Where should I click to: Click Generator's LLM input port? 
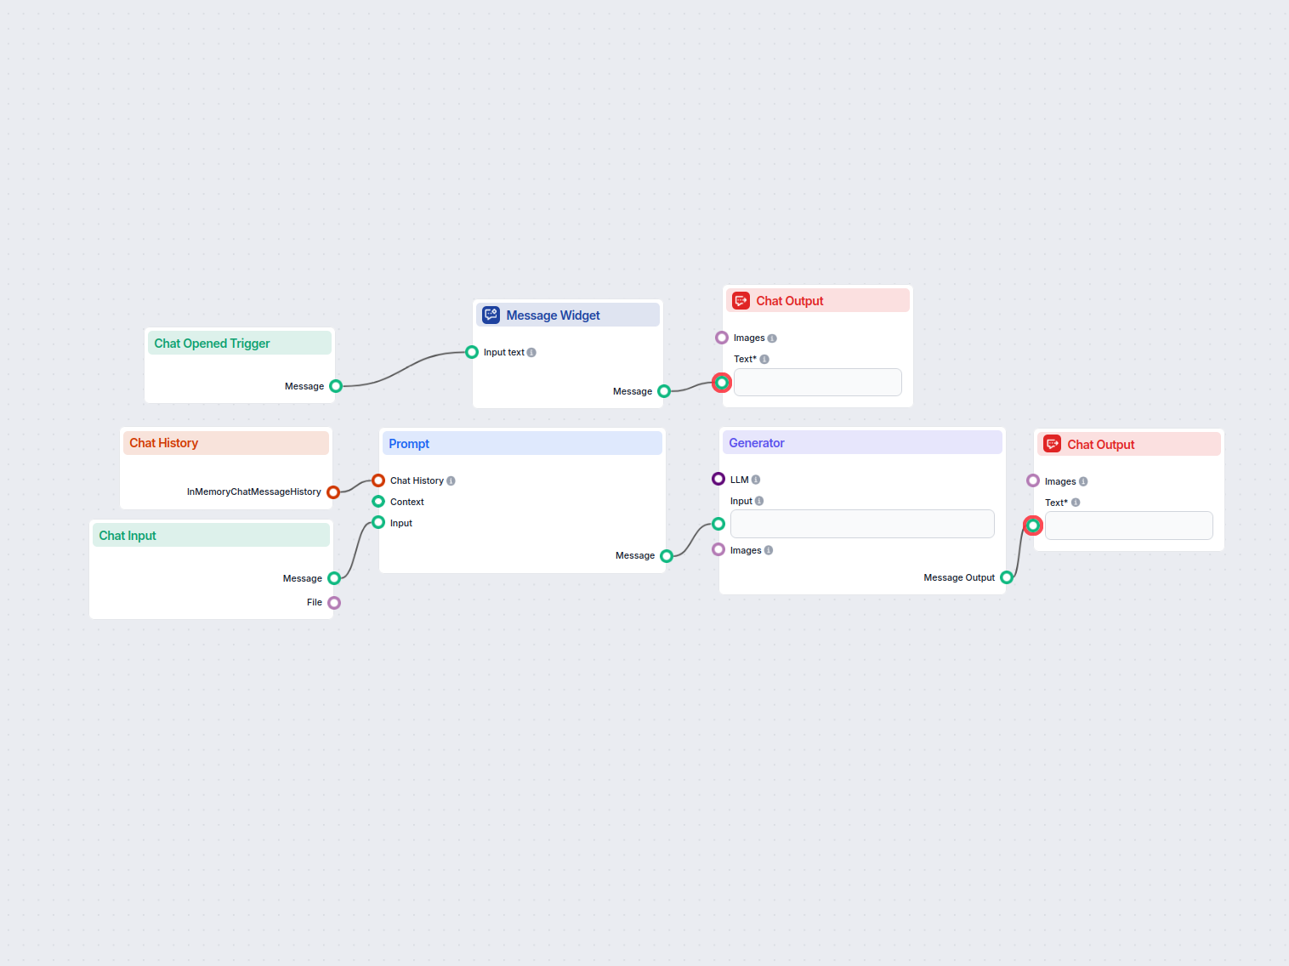pyautogui.click(x=718, y=480)
